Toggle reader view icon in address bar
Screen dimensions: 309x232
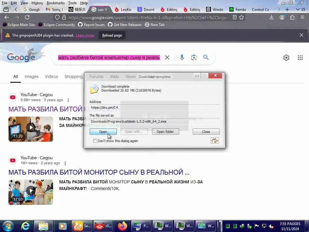[234, 17]
